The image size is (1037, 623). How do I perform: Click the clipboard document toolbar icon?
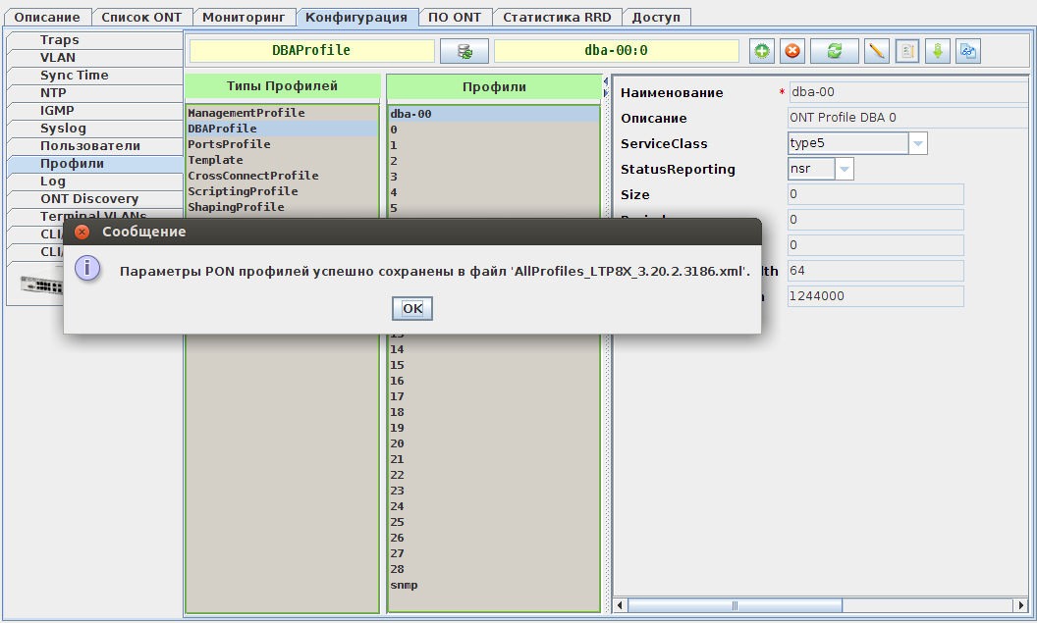pyautogui.click(x=907, y=51)
